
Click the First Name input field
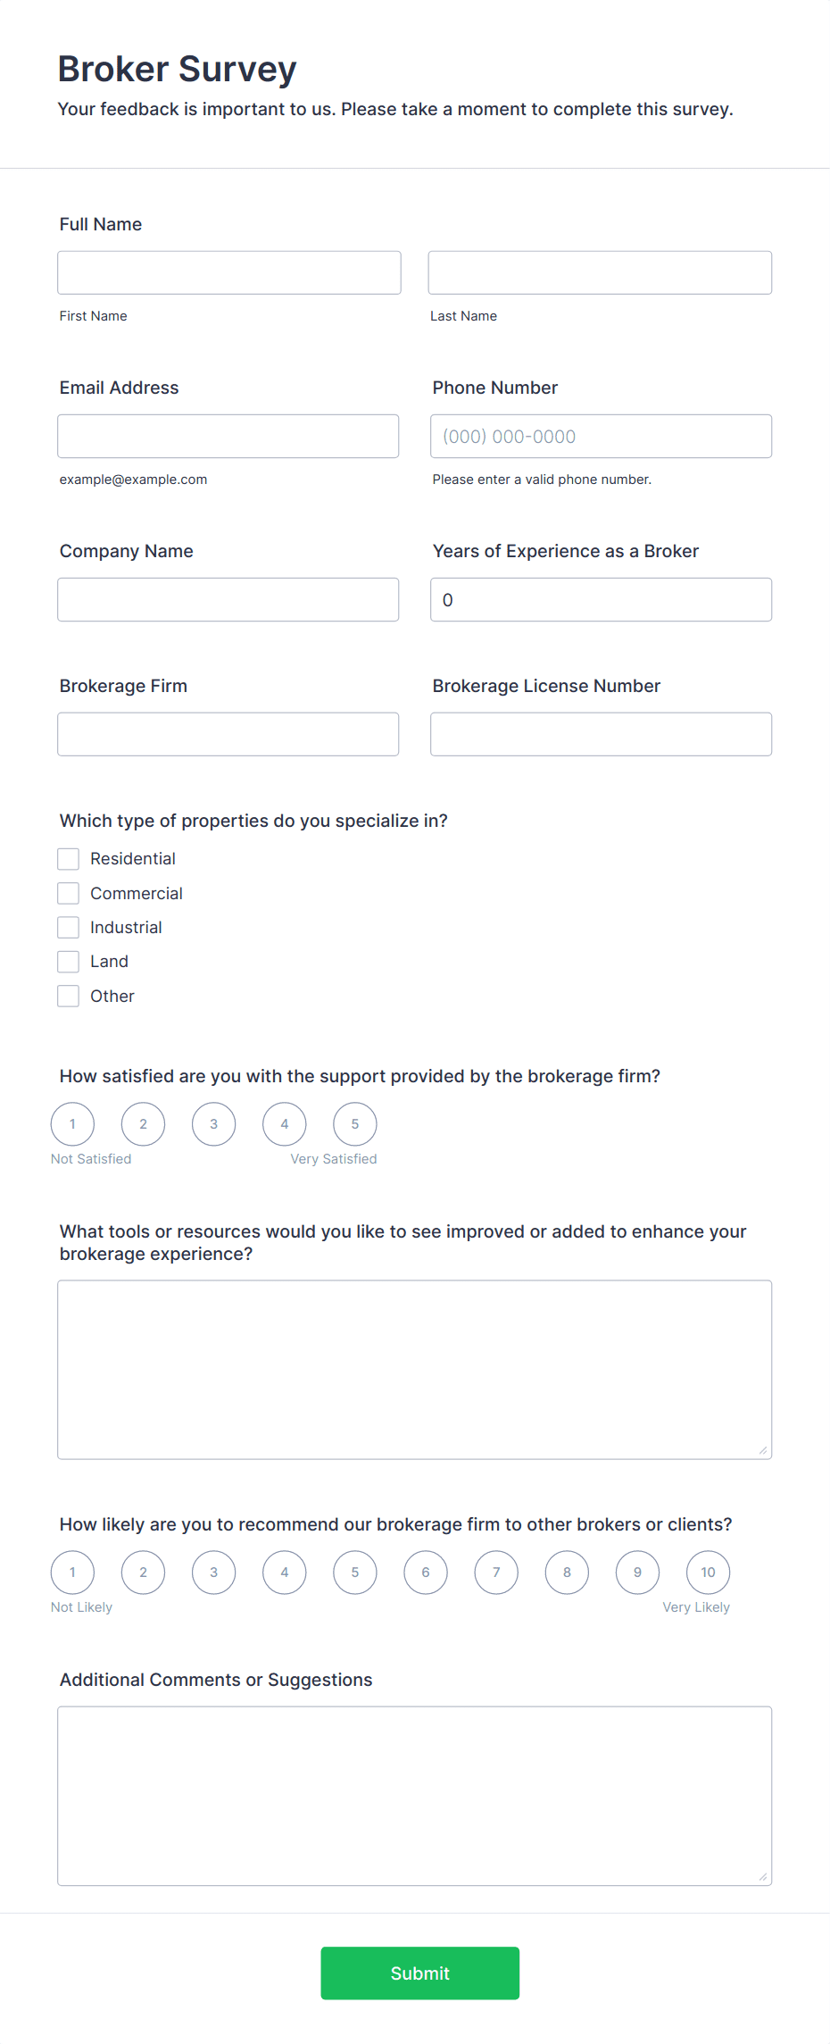pos(228,272)
